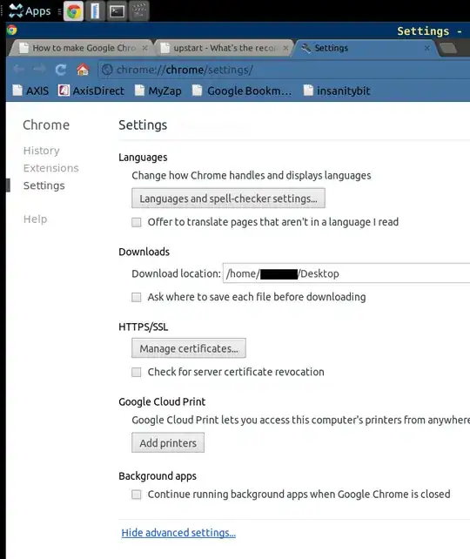
Task: Open Help in the Chrome sidebar
Action: coord(35,219)
